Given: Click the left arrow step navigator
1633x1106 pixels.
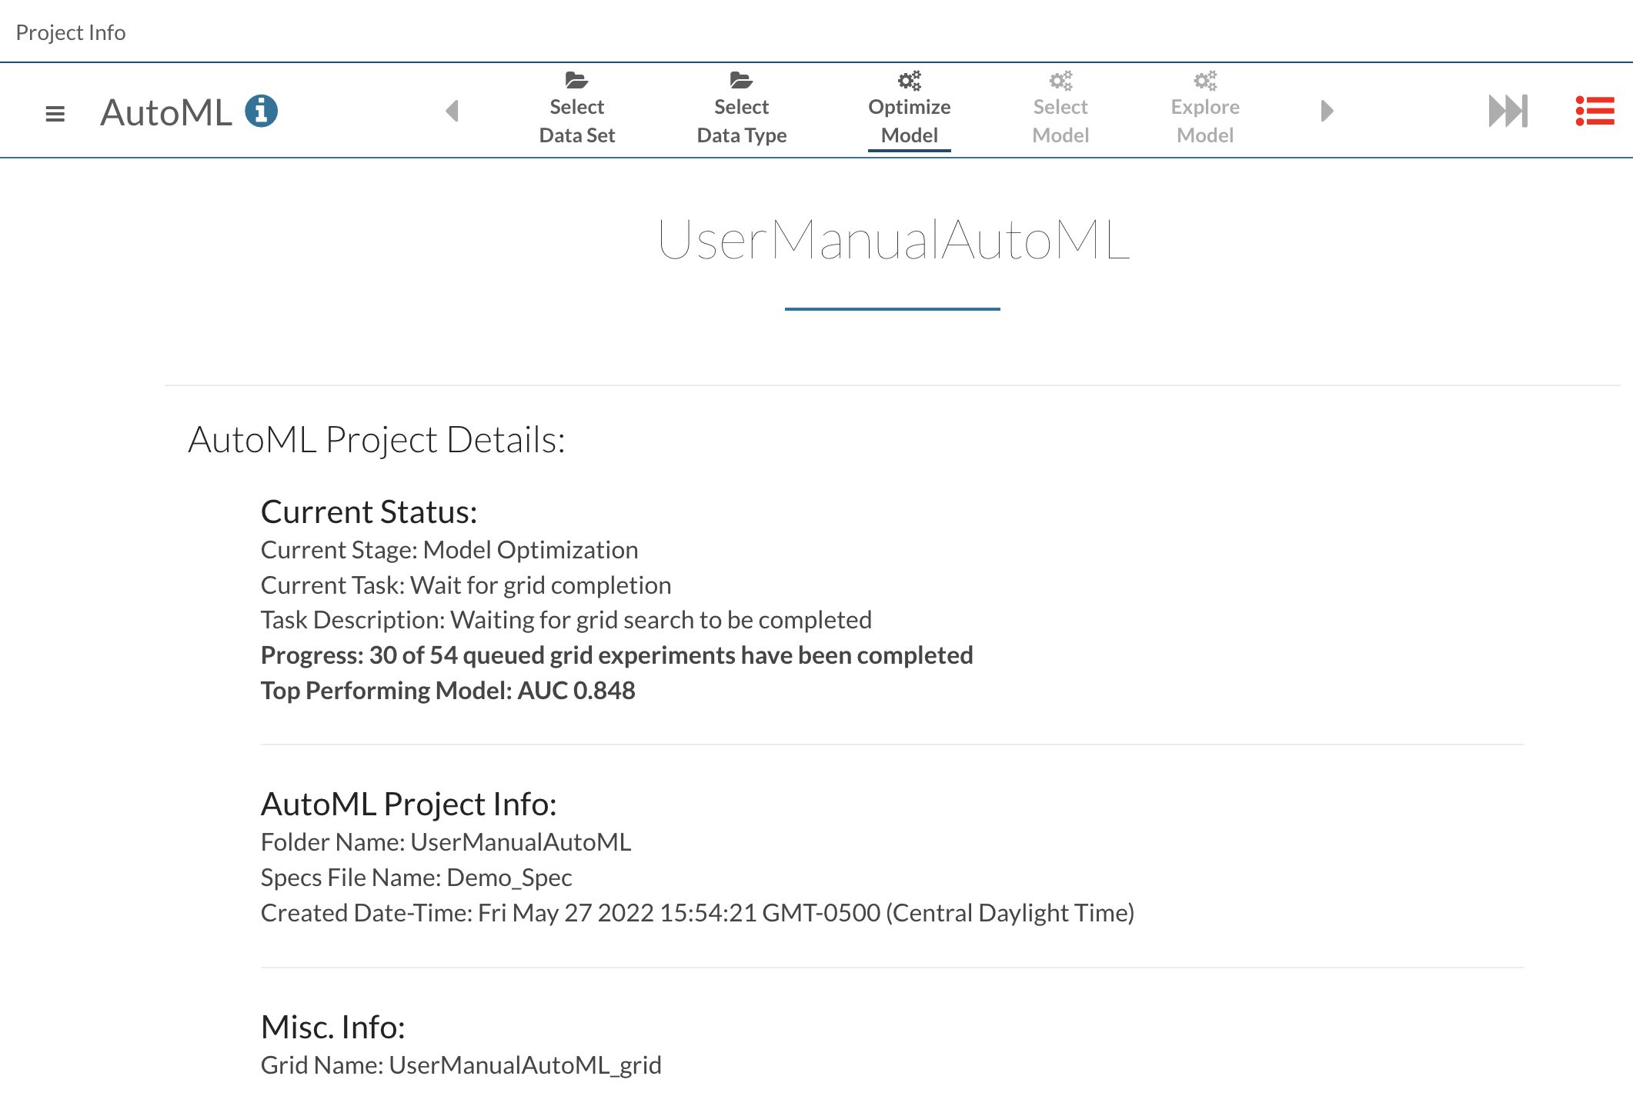Looking at the screenshot, I should click(452, 111).
